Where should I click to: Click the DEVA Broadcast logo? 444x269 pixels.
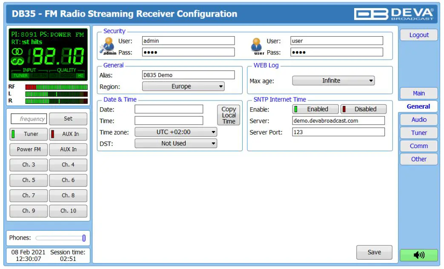(393, 14)
